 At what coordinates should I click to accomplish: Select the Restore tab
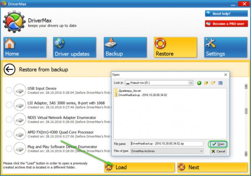tap(175, 47)
